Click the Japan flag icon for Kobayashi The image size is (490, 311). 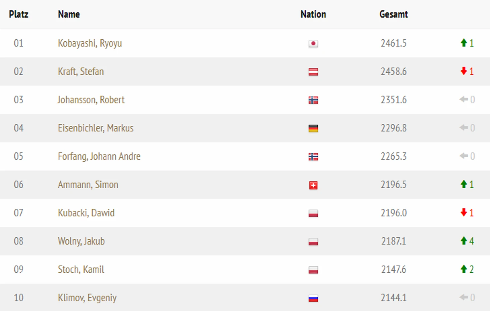pos(313,44)
